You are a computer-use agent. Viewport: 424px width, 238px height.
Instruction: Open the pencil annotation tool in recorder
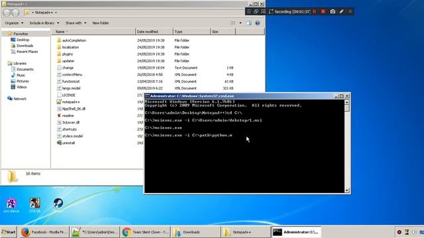tap(342, 11)
